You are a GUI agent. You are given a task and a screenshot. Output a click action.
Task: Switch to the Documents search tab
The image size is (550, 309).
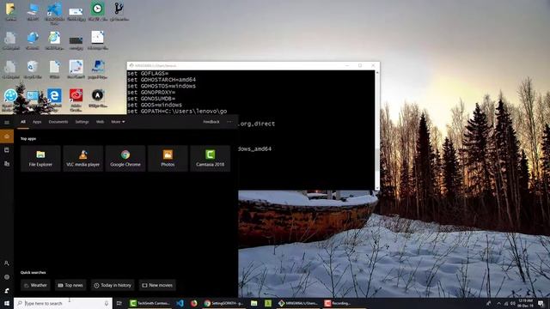coord(58,122)
